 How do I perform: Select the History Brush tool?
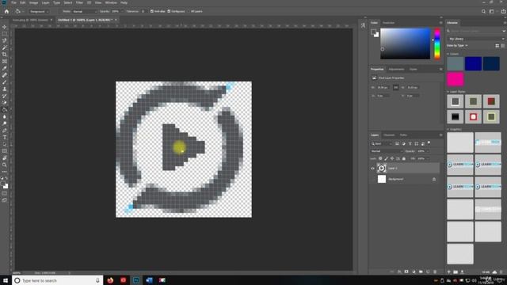[x=5, y=96]
